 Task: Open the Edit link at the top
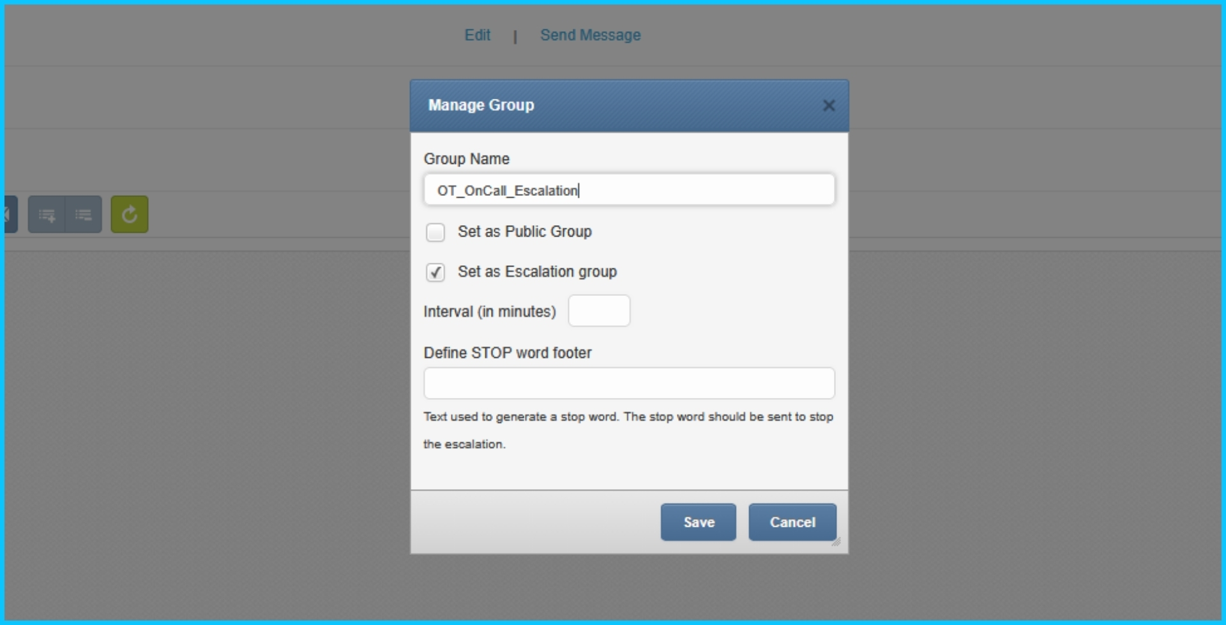click(x=477, y=35)
